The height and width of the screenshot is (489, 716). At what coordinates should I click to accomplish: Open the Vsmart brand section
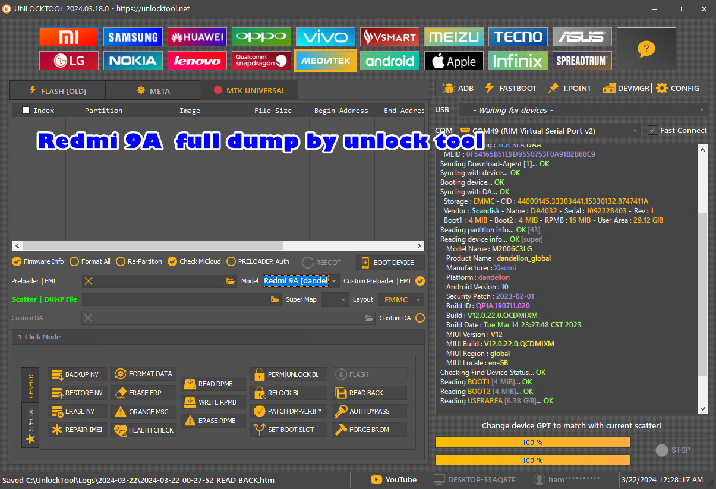390,37
